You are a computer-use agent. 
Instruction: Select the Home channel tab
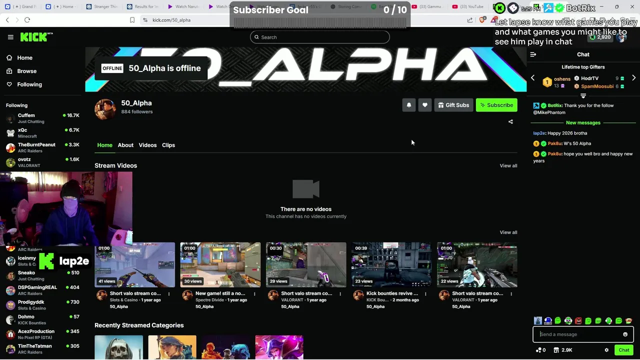tap(104, 145)
